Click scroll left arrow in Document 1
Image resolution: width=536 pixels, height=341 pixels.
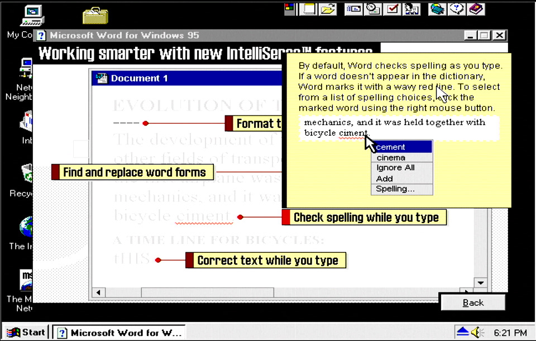pos(99,292)
